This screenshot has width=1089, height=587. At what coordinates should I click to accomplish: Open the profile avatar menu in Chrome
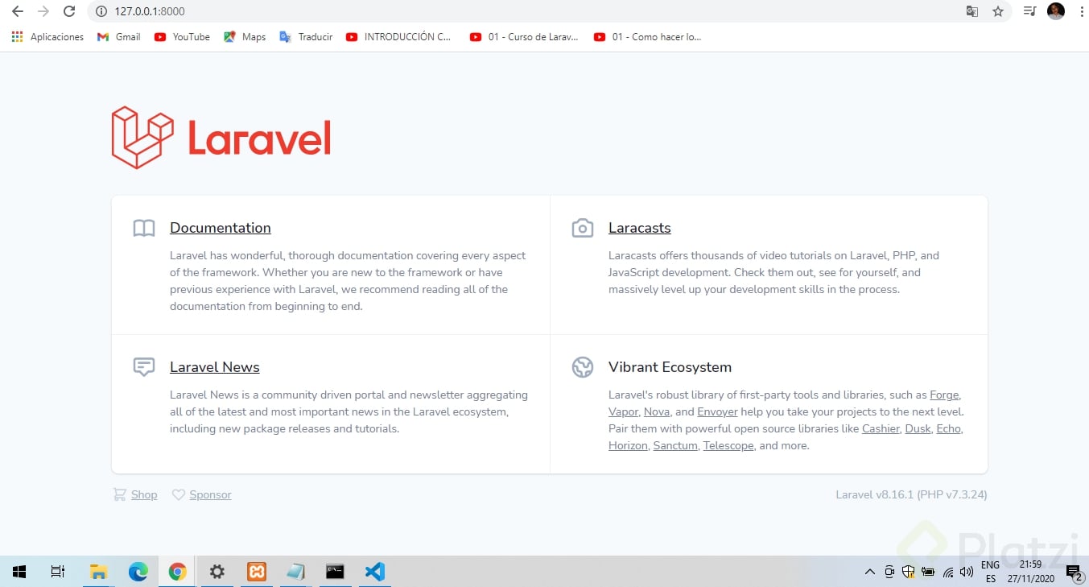[1055, 12]
